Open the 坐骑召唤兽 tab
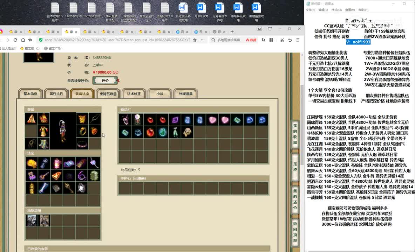Screen dimensions: 415x252 coord(108,94)
